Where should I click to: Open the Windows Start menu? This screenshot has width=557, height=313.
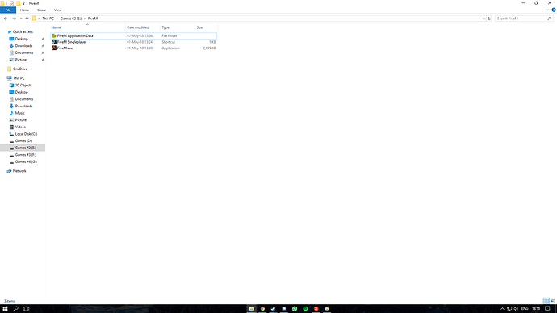pos(5,309)
